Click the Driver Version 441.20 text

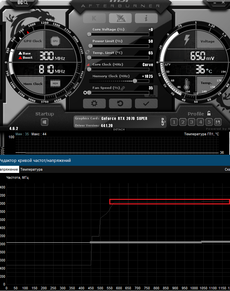tap(107, 126)
